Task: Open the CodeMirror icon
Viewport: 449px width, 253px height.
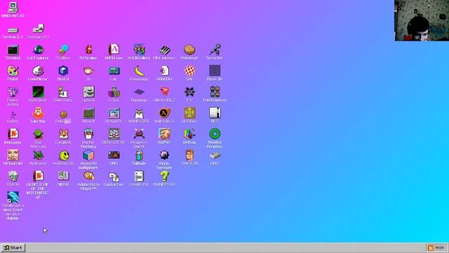Action: coord(38,71)
